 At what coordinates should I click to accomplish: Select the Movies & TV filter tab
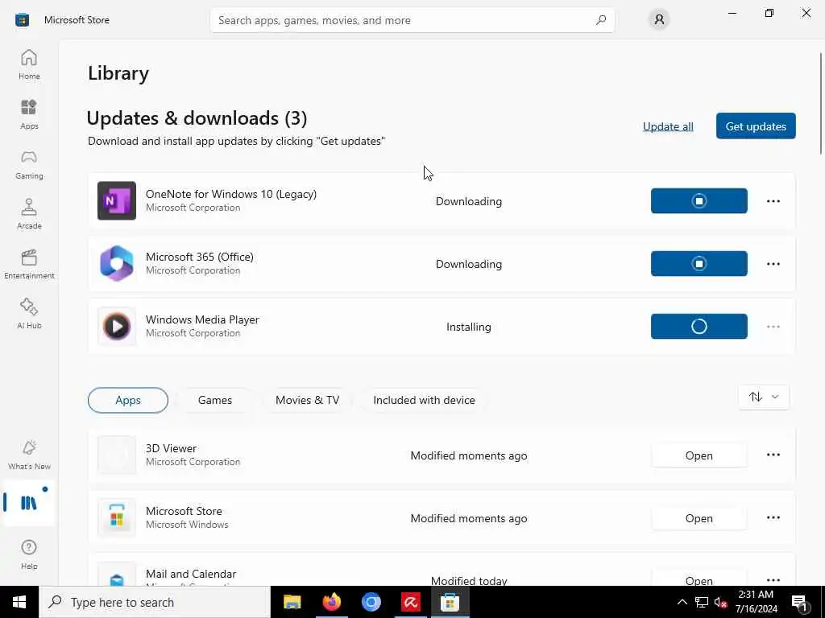307,400
